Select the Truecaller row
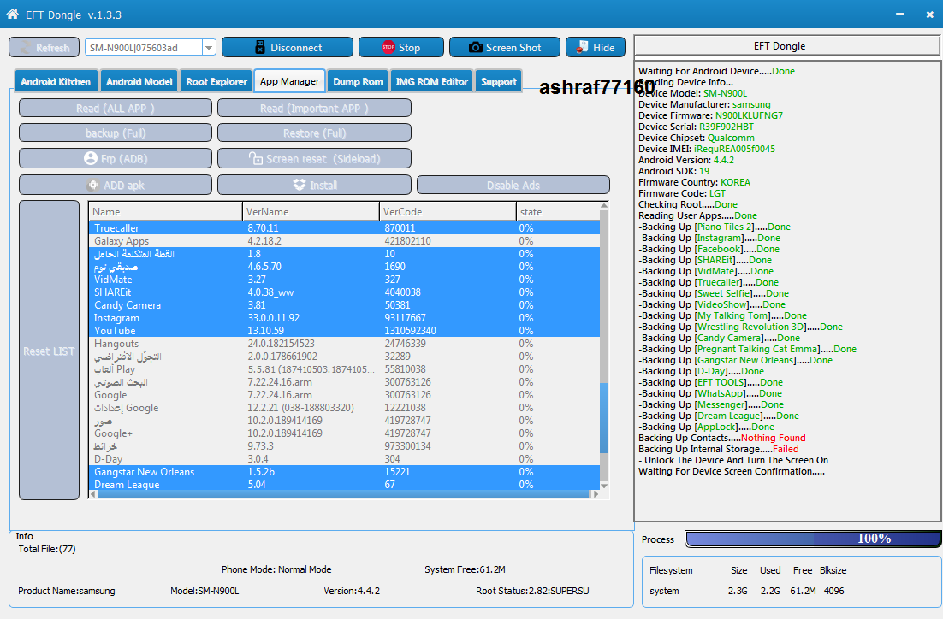943x619 pixels. click(x=344, y=227)
